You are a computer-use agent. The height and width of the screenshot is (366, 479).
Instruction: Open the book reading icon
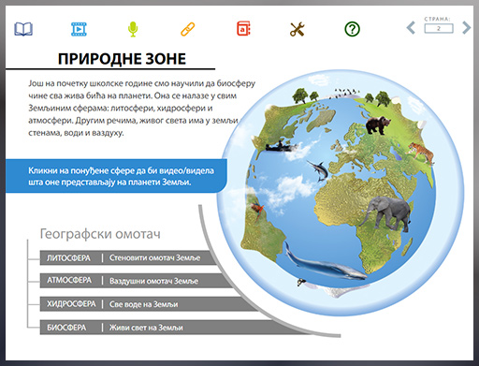pos(23,29)
